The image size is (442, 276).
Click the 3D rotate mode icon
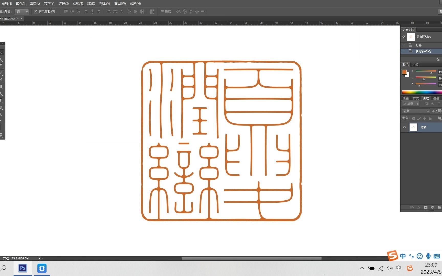pyautogui.click(x=179, y=11)
